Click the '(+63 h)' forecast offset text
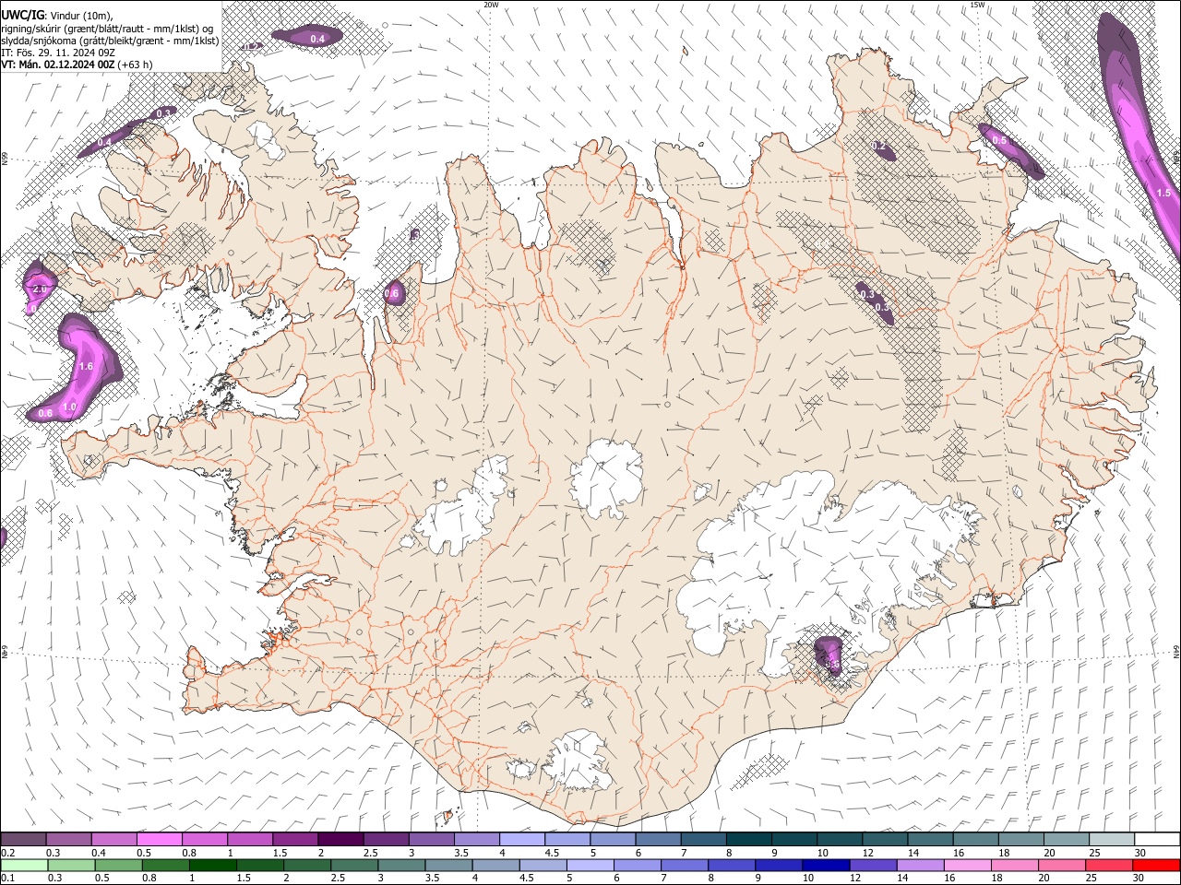 click(136, 65)
